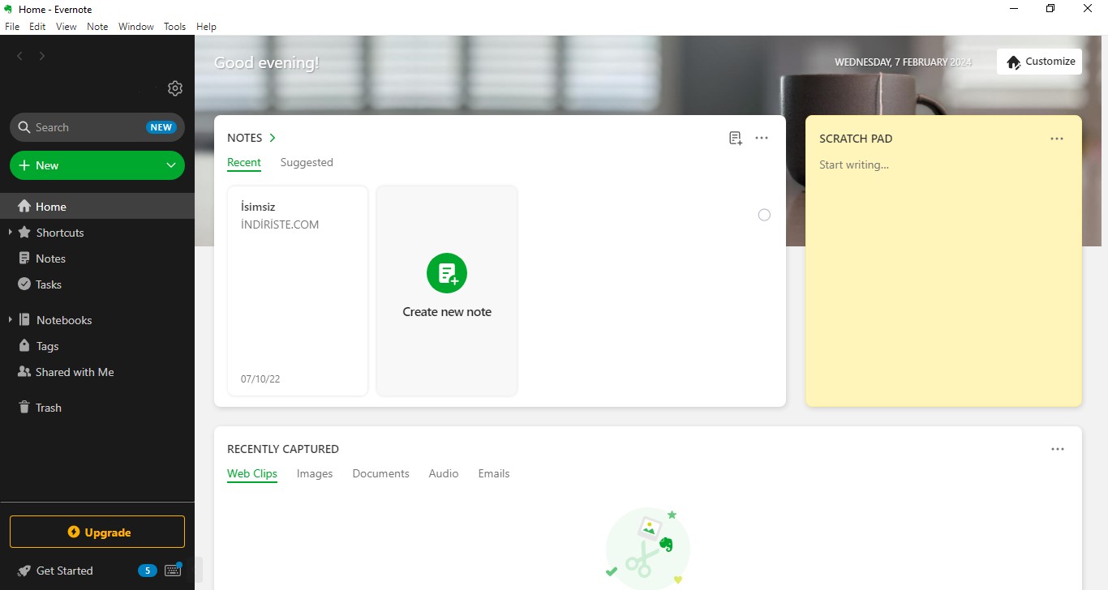Screen dimensions: 1108x590
Task: Go back with the left arrow
Action: (x=20, y=56)
